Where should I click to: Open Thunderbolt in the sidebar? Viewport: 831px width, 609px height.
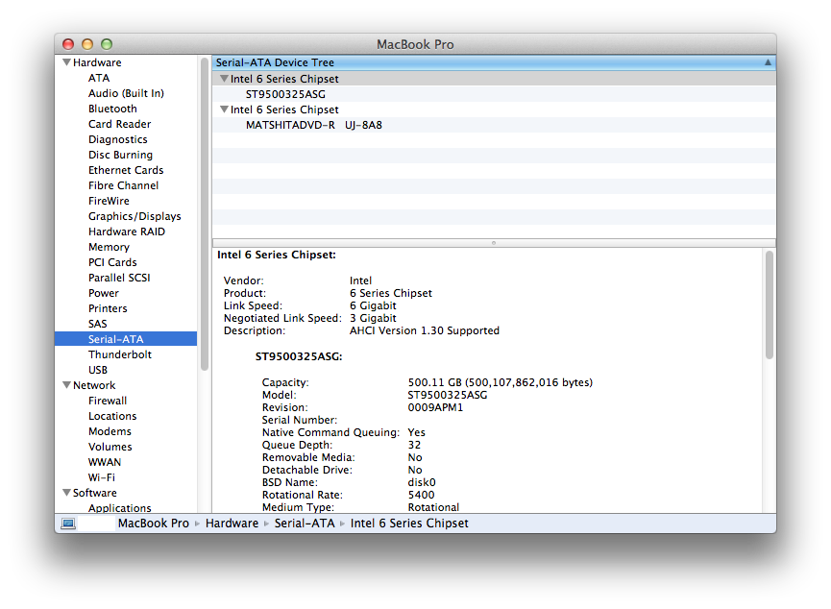[120, 354]
